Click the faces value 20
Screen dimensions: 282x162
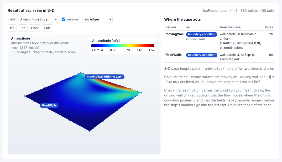[x=271, y=34]
